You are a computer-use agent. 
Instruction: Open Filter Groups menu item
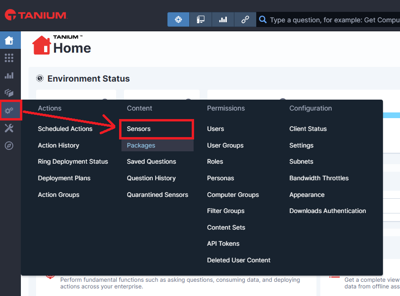coord(226,211)
